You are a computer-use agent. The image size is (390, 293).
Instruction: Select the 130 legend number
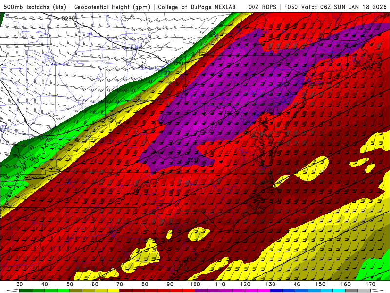(271, 284)
